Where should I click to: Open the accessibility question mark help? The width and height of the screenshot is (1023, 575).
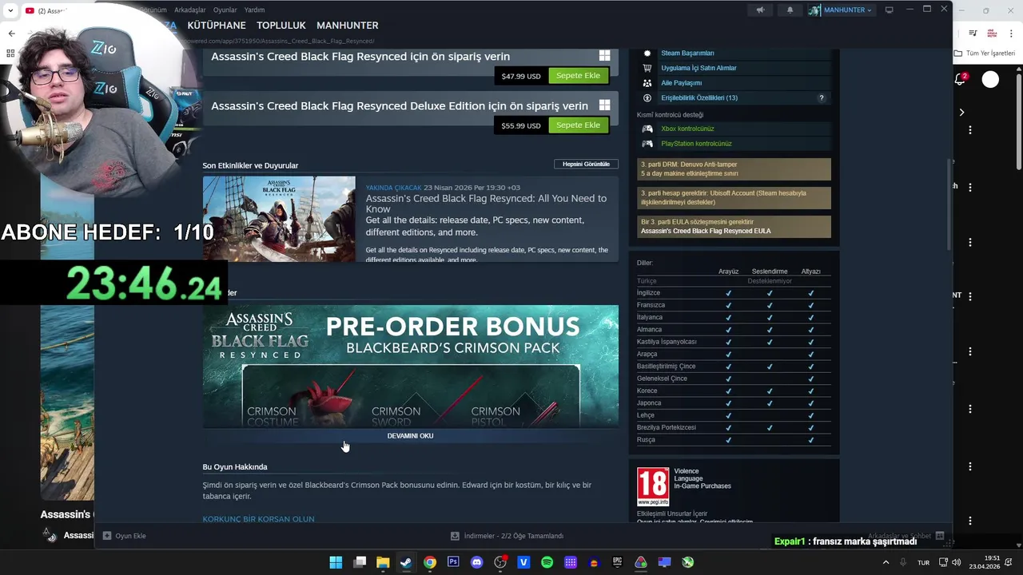[821, 98]
